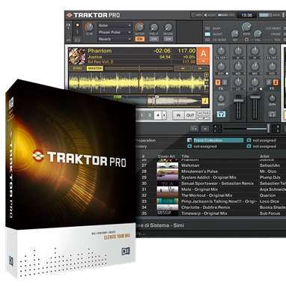Click Deck A's HI EQ knob
286x286 pixels.
pos(238,52)
